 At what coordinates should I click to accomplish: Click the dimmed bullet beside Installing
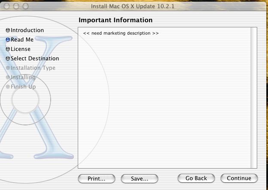8,77
